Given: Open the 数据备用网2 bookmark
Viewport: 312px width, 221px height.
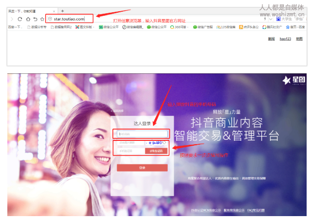Looking at the screenshot, I should click(61, 27).
